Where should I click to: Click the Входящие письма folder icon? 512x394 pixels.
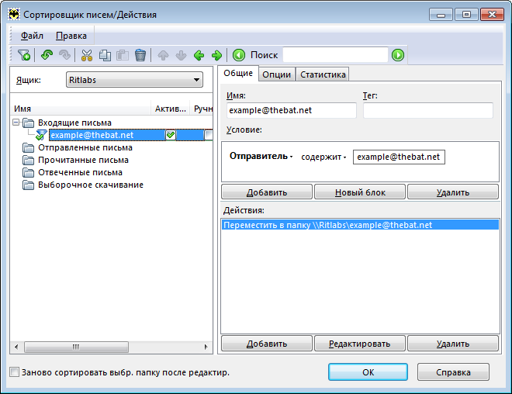[x=29, y=123]
